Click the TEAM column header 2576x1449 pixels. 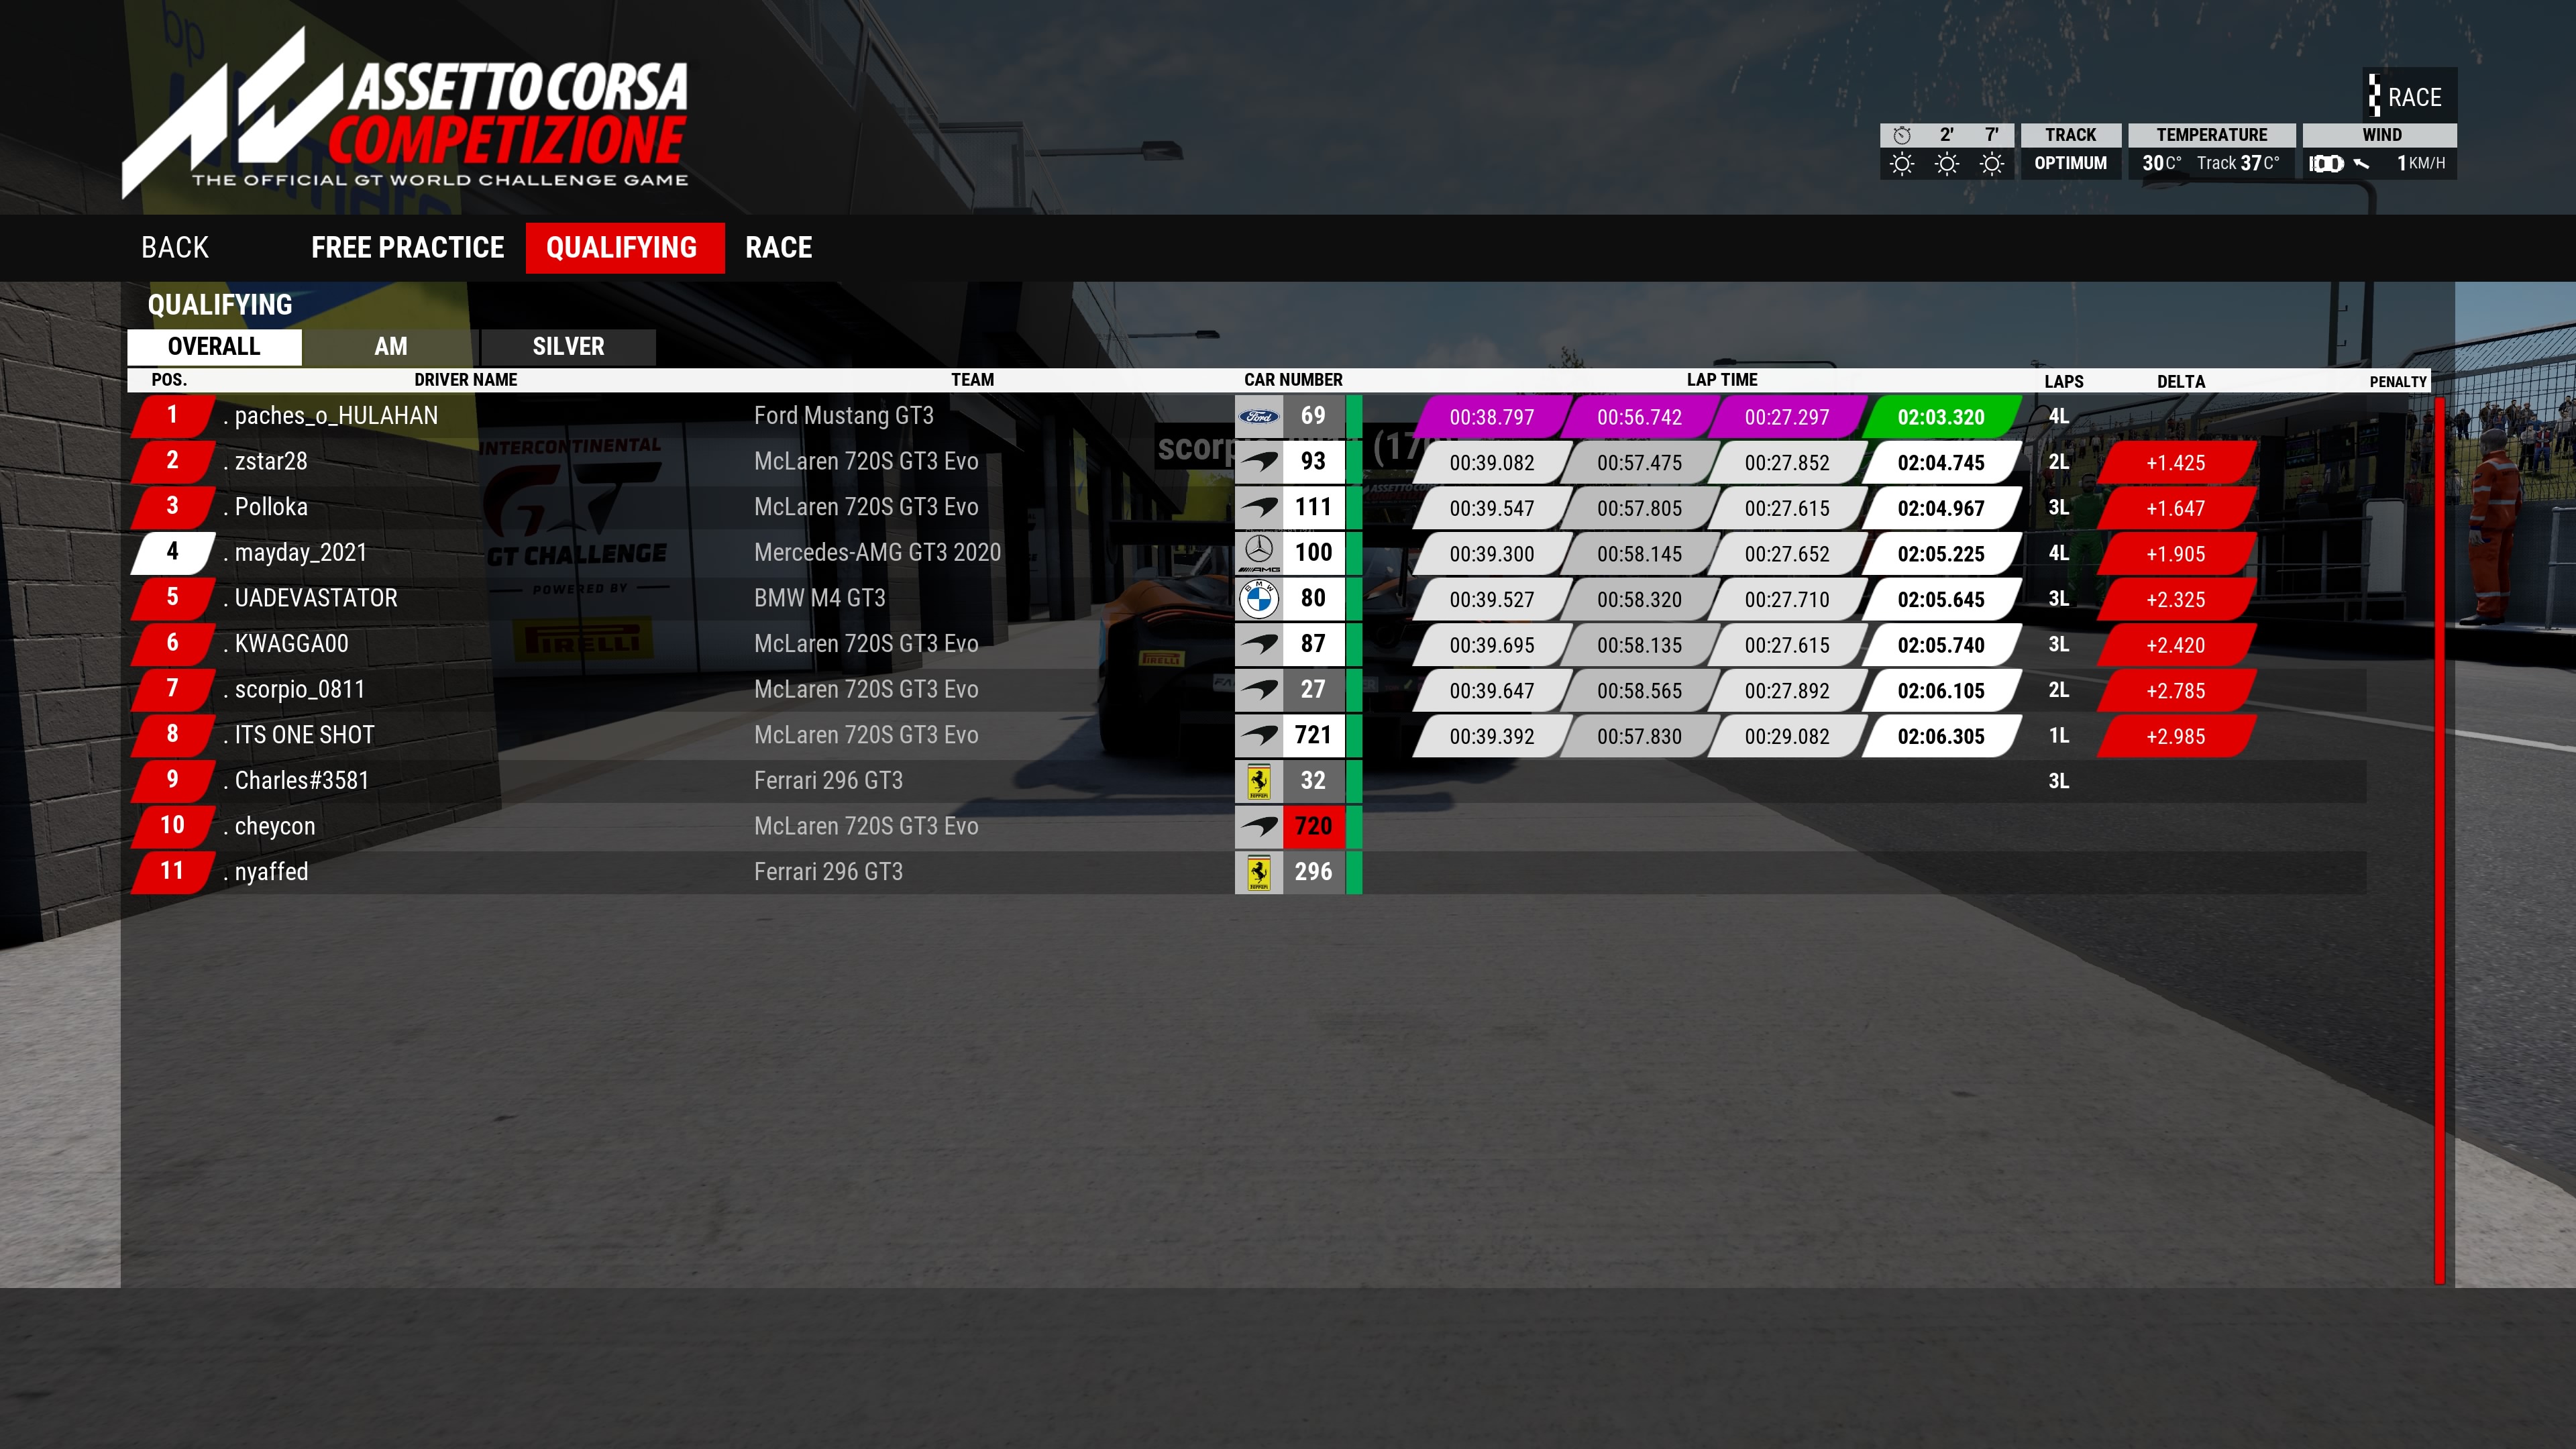tap(972, 380)
